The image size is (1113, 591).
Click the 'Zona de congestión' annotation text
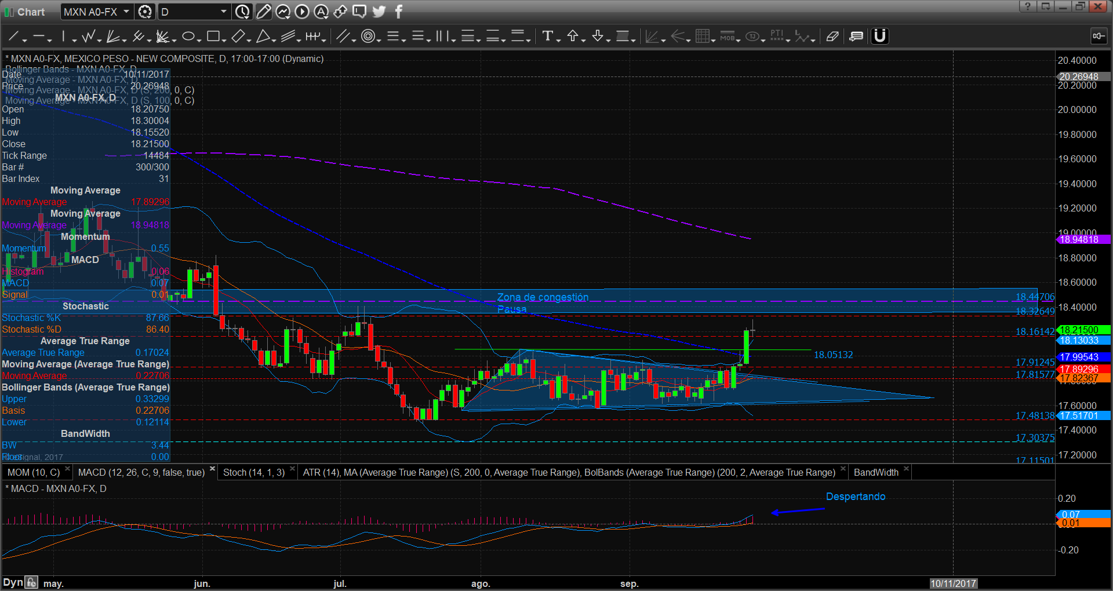[x=543, y=297]
